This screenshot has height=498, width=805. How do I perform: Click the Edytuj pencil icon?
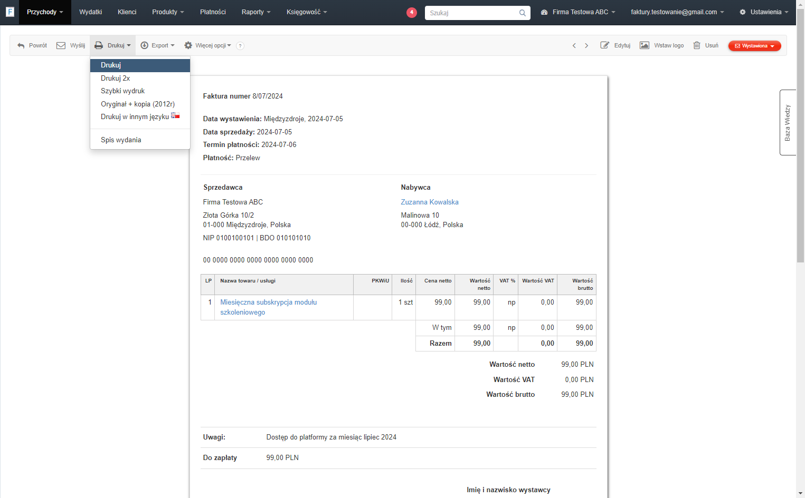[x=605, y=45]
